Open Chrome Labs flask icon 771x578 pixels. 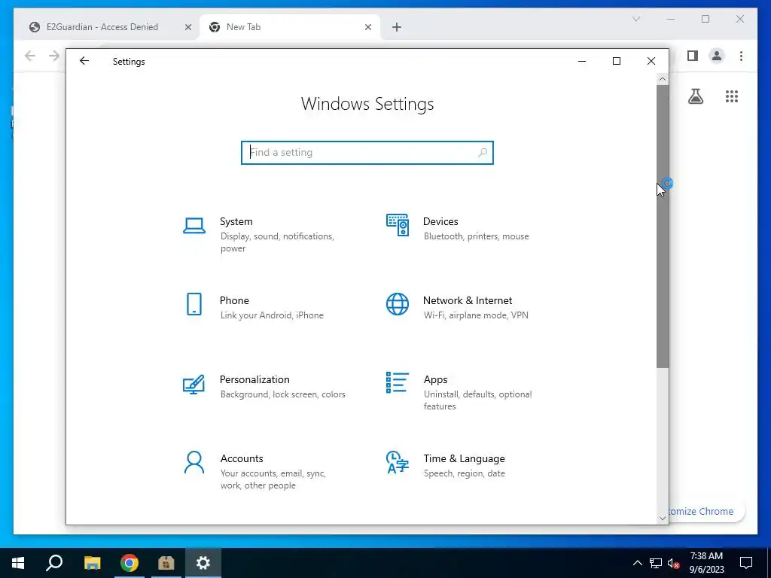click(695, 96)
